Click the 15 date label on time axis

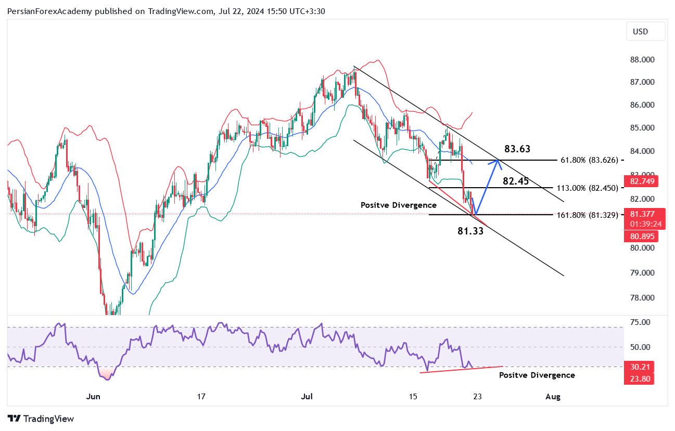413,397
